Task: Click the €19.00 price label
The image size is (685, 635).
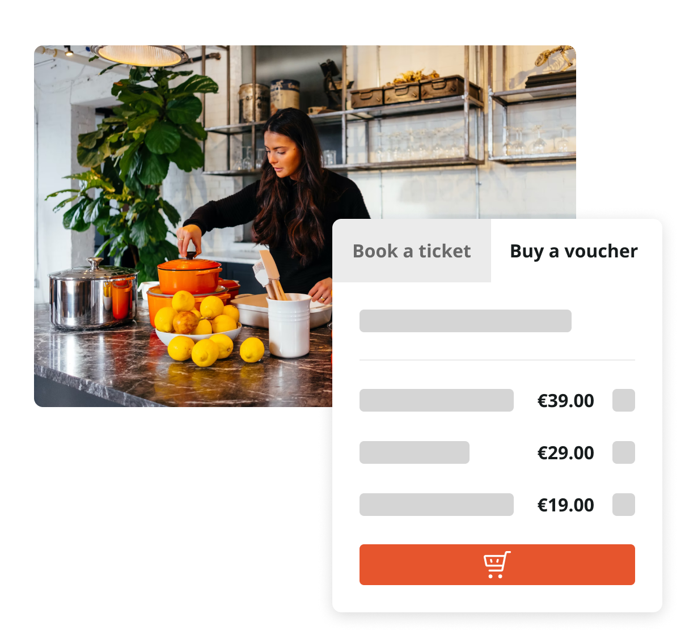Action: 566,505
